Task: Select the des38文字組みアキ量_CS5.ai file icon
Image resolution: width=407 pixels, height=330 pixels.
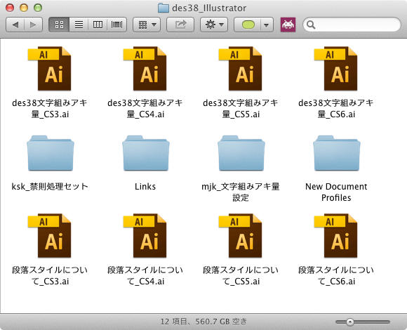Action: point(241,69)
